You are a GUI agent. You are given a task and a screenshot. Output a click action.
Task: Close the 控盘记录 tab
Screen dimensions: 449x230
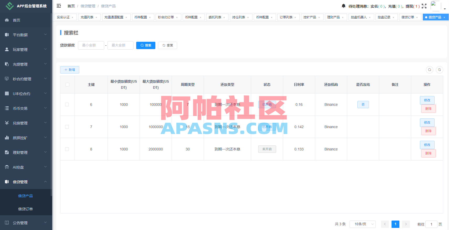[393, 18]
